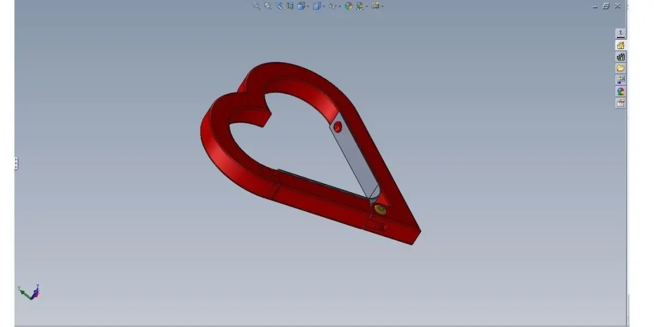
Task: Close the document window
Action: tap(617, 6)
